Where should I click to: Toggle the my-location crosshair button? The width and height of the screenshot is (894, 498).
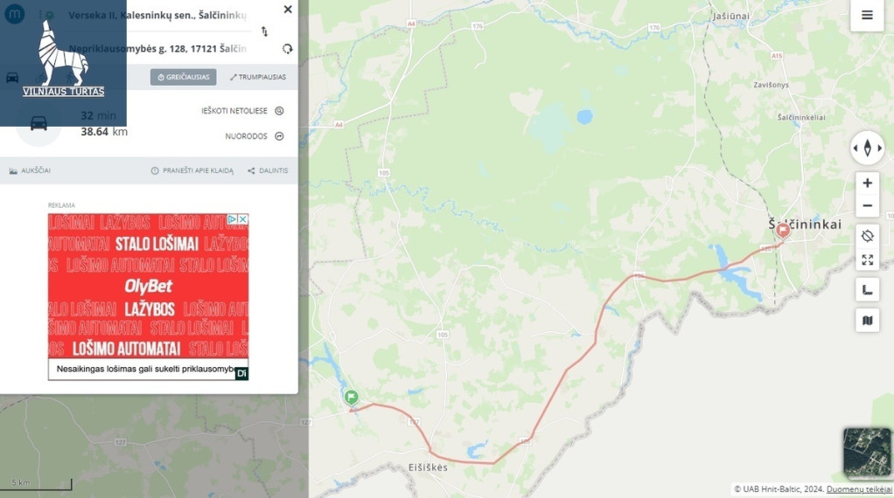click(x=867, y=236)
